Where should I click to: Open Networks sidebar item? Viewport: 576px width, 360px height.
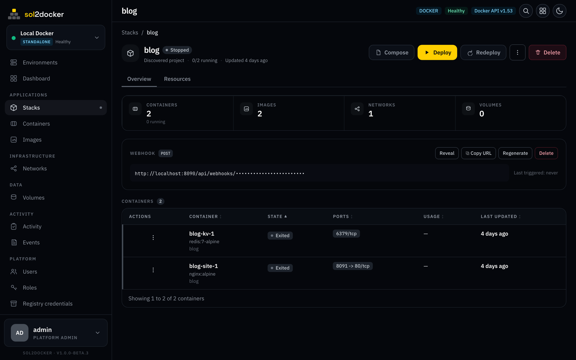[56, 168]
